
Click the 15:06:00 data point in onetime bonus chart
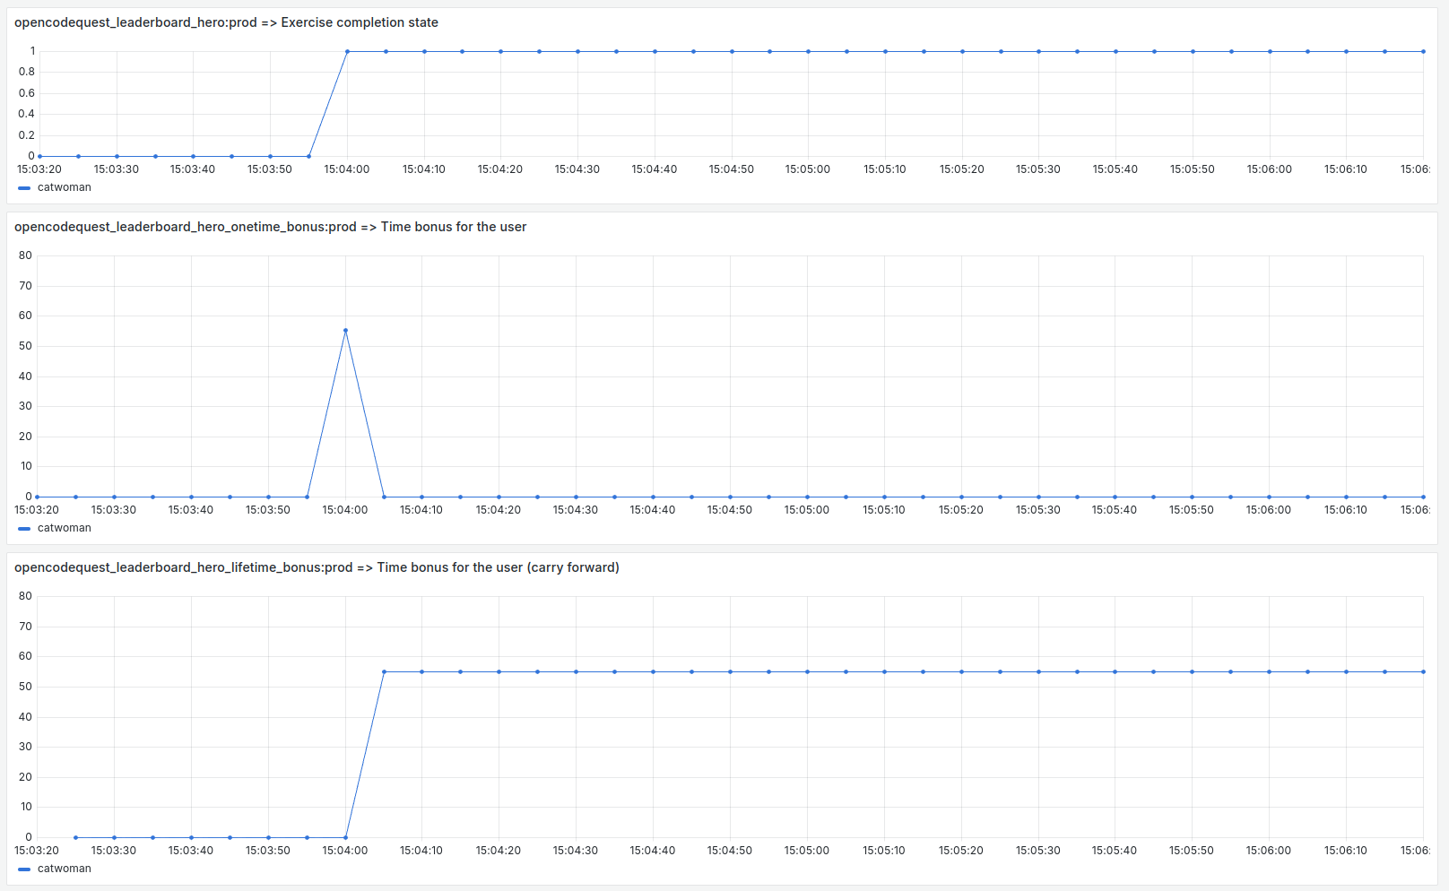[1269, 497]
